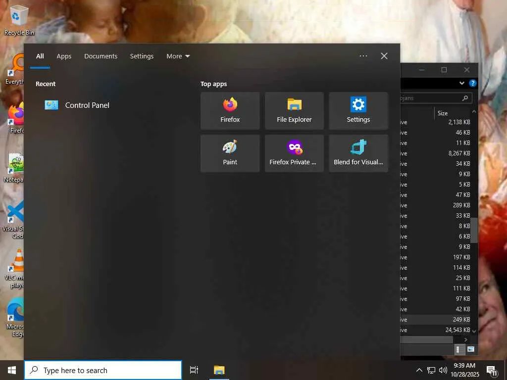Screen dimensions: 507x380
Task: Click the File Explorer search magnifier
Action: (x=465, y=98)
